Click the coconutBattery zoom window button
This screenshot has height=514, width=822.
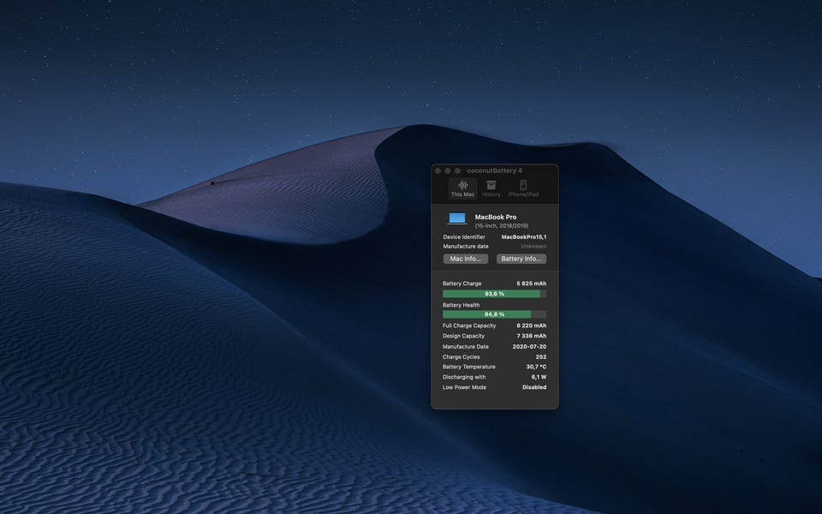pyautogui.click(x=457, y=171)
